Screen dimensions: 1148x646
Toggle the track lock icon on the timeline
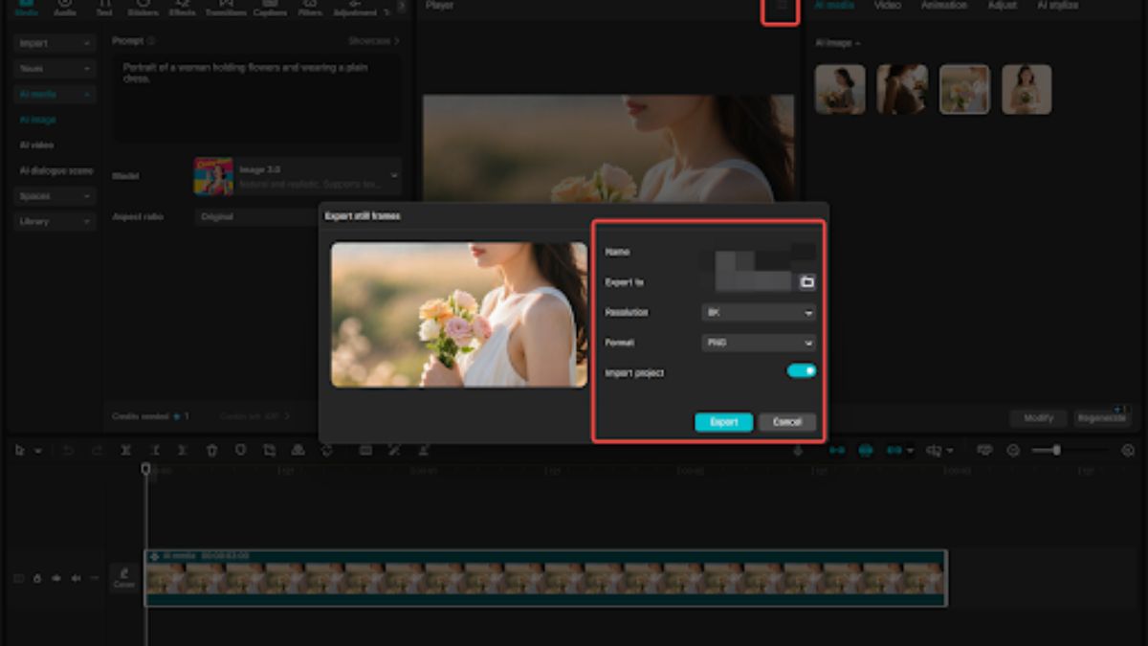[x=37, y=578]
